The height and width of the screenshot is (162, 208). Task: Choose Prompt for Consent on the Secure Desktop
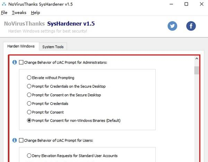pyautogui.click(x=29, y=95)
